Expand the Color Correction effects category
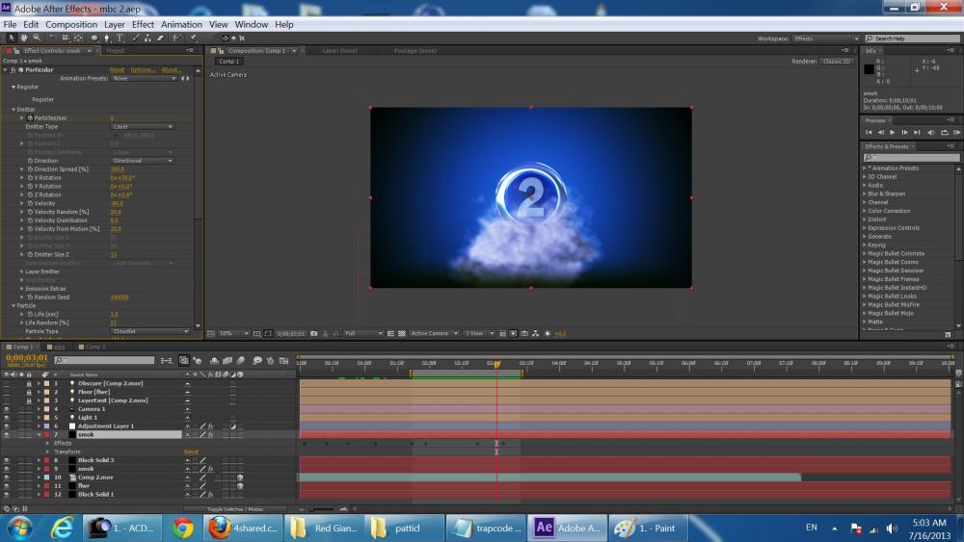 (x=865, y=211)
